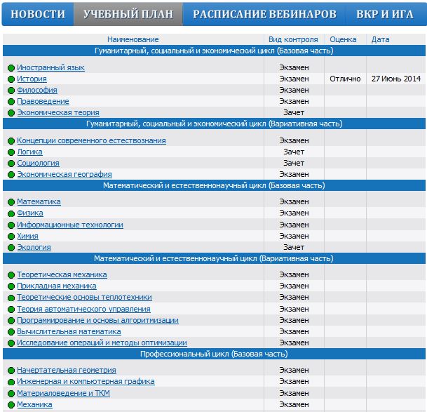
Task: Click the green status icon beside Логика
Action: tap(11, 152)
